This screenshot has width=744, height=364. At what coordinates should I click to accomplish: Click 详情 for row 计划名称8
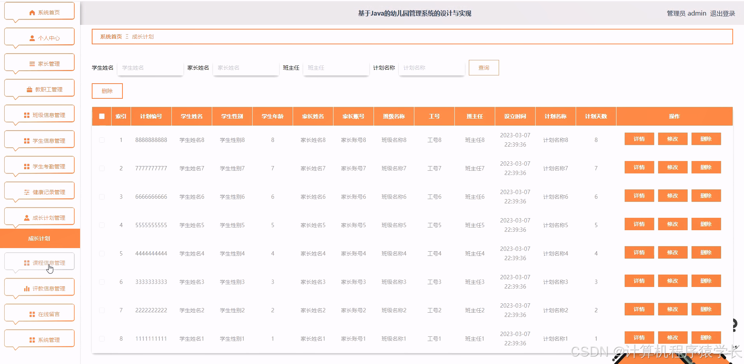[x=639, y=139]
